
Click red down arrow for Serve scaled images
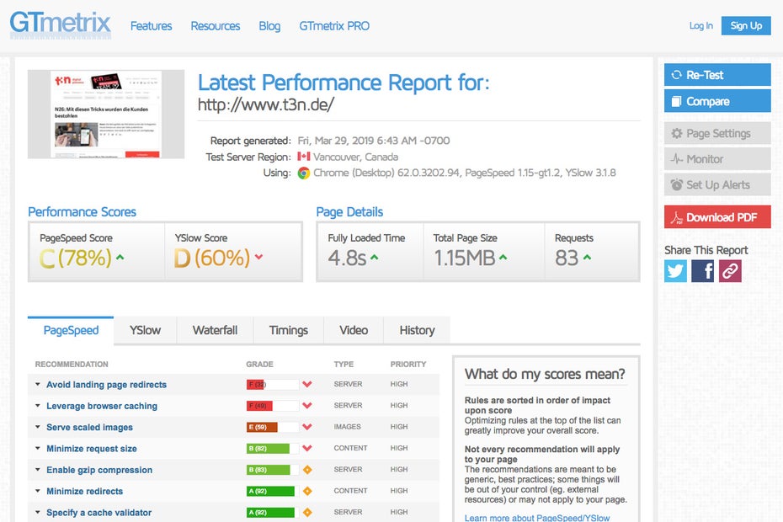[x=307, y=427]
